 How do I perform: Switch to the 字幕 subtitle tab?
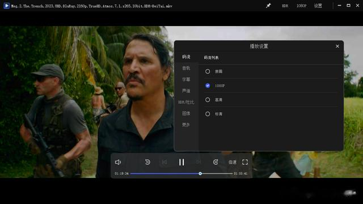[186, 79]
